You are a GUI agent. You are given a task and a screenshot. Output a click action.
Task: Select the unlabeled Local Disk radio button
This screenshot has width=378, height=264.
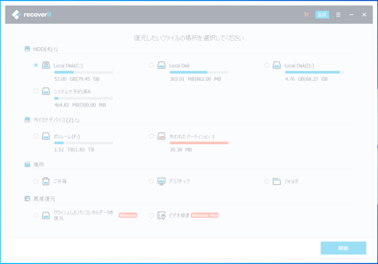pos(151,65)
